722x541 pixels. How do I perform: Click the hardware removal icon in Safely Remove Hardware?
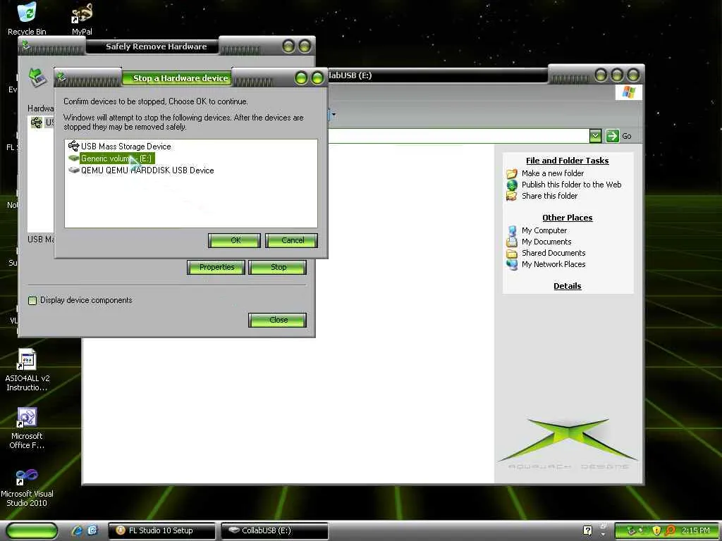tap(38, 77)
